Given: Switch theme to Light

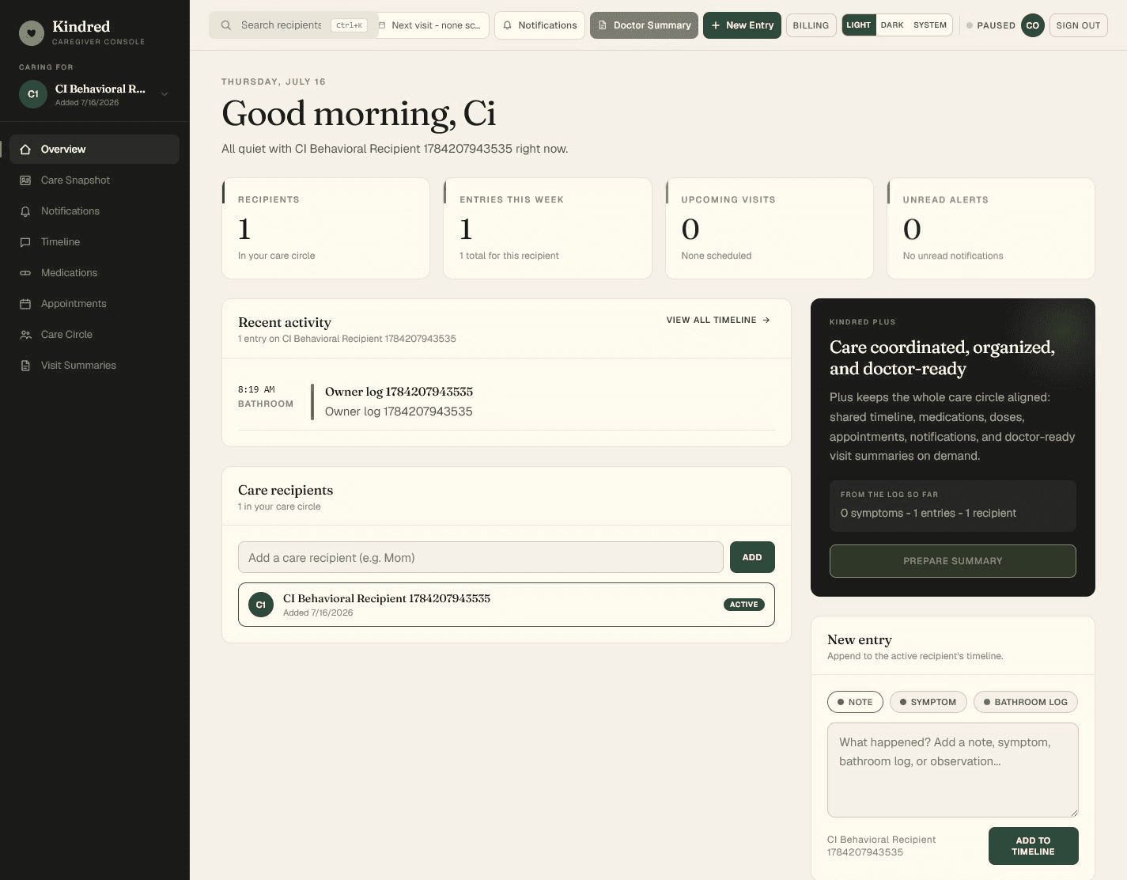Looking at the screenshot, I should click(858, 25).
